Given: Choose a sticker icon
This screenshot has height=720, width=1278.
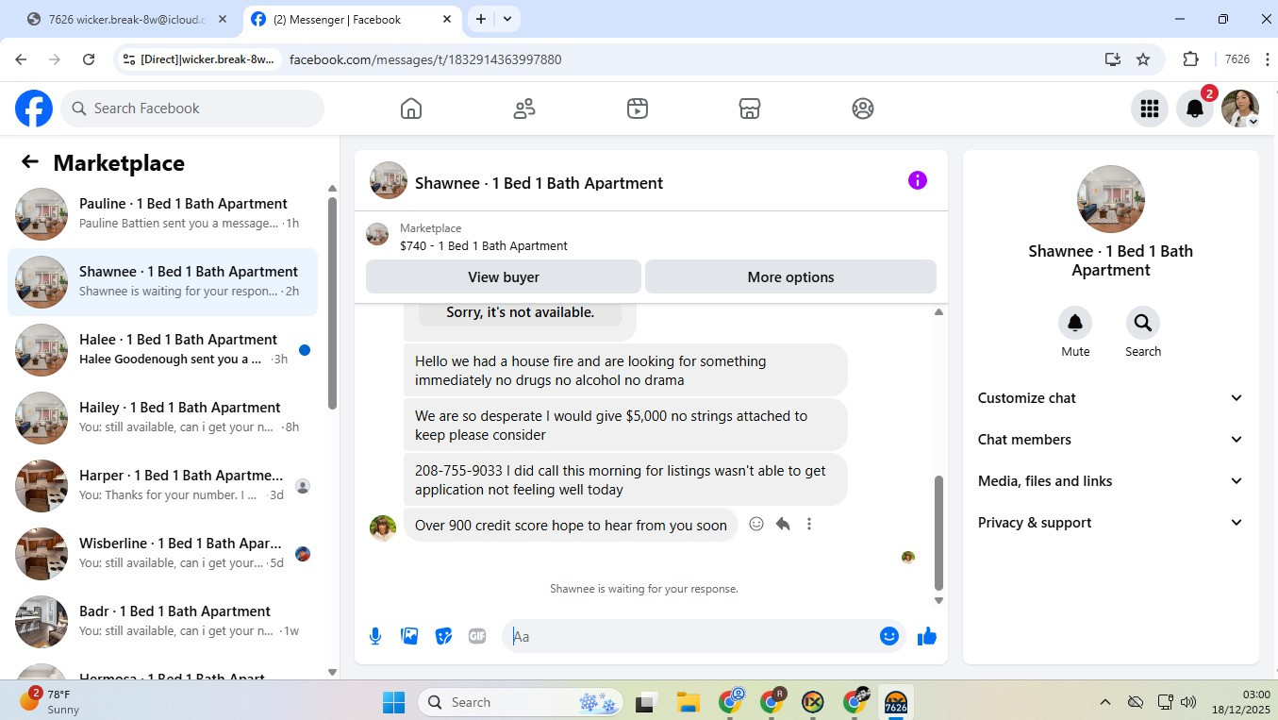Looking at the screenshot, I should pos(443,636).
